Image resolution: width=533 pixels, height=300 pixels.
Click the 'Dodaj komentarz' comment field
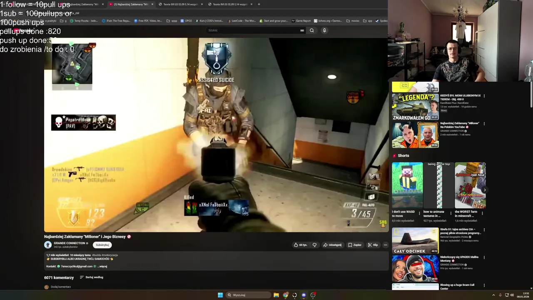pyautogui.click(x=61, y=287)
